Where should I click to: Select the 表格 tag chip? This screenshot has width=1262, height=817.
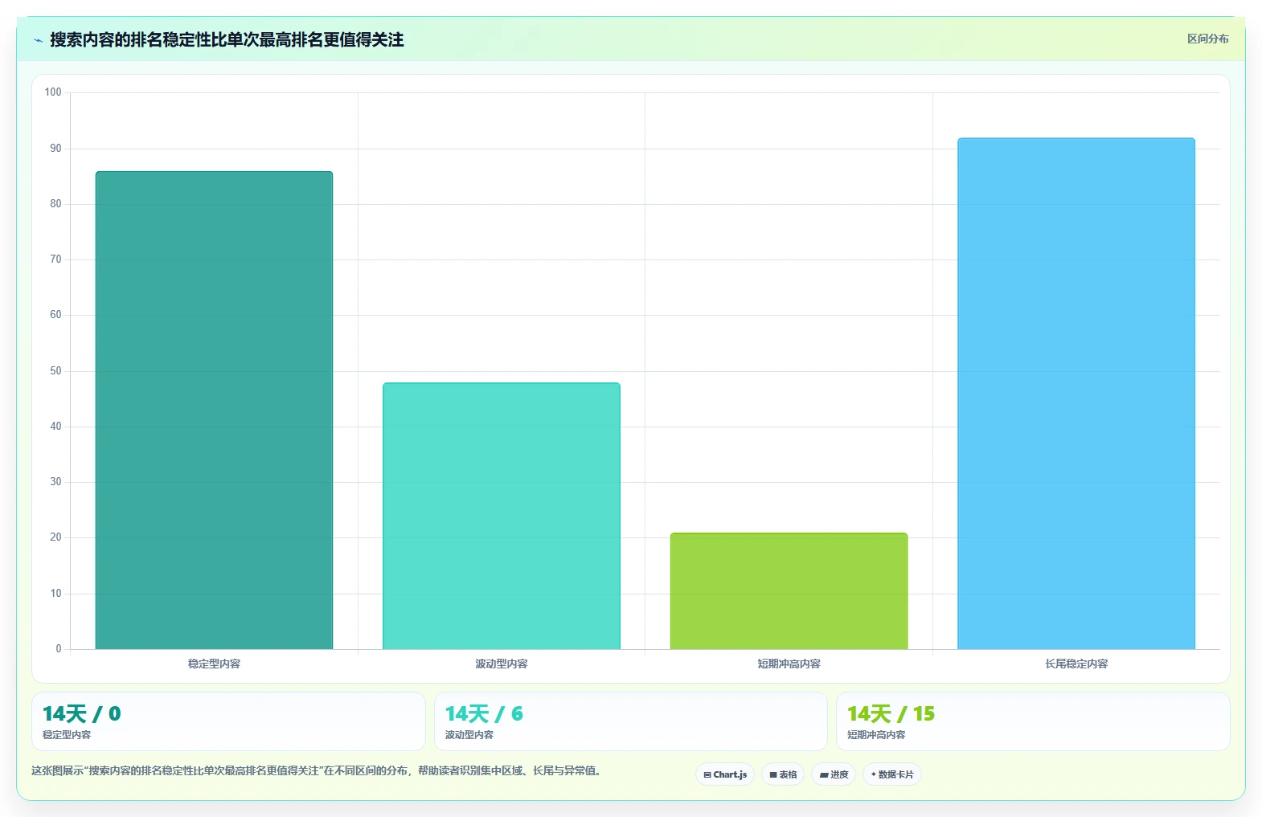tap(783, 774)
